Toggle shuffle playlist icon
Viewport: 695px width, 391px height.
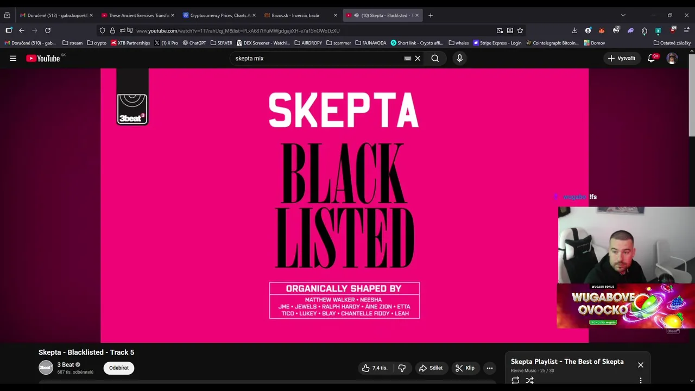[x=529, y=381]
